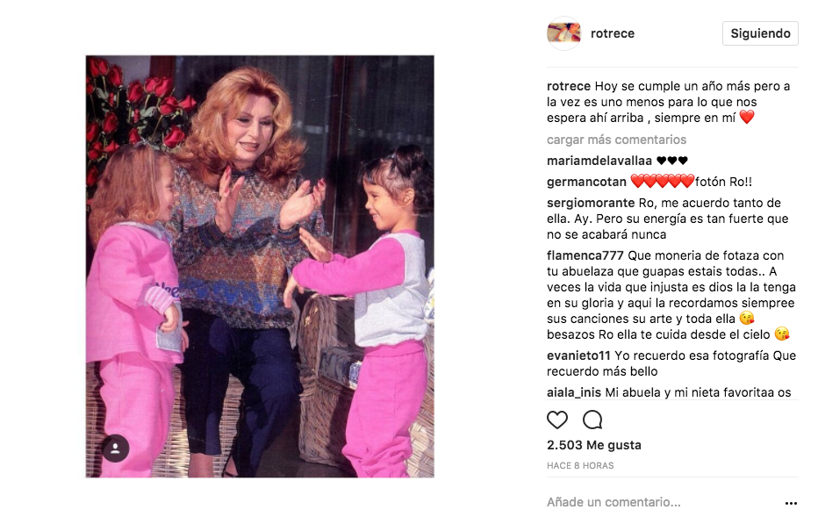
Task: Open the rotrece username in the header
Action: pos(613,33)
